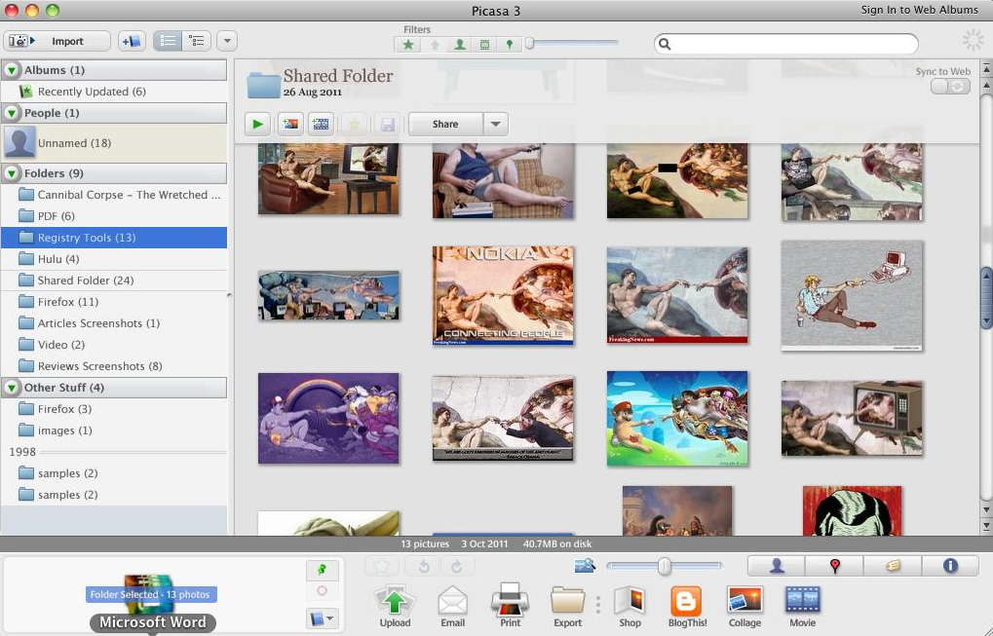Select the purple rainbow parody thumbnail

point(328,418)
